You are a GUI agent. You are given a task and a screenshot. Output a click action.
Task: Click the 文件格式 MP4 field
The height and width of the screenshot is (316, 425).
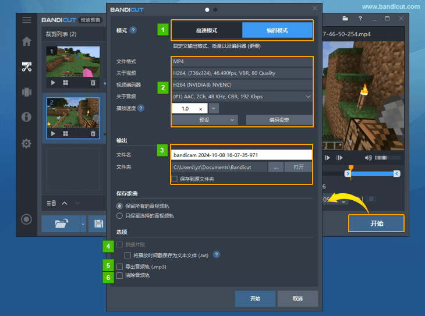pyautogui.click(x=242, y=62)
